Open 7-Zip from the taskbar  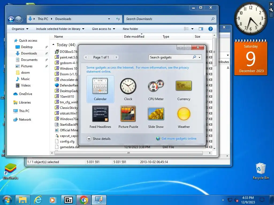click(68, 200)
